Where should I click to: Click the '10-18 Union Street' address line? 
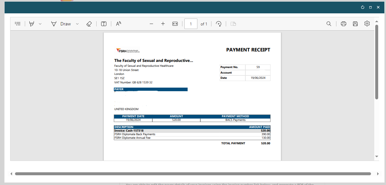[126, 70]
